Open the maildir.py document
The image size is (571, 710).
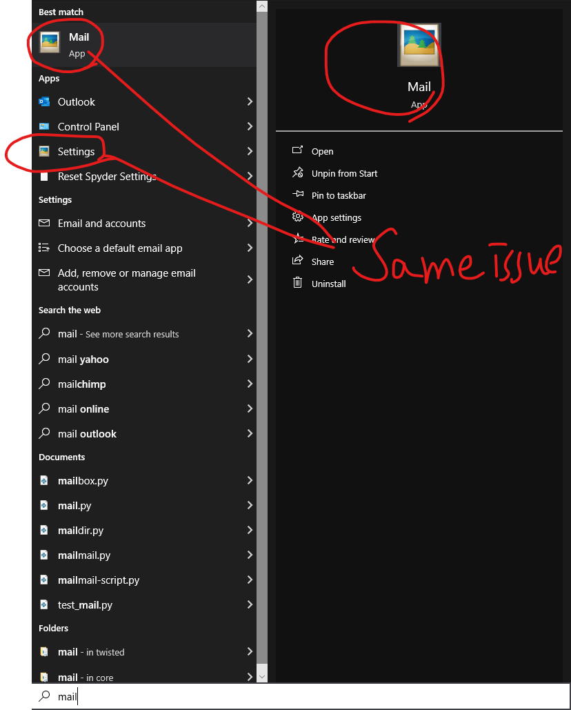(144, 530)
